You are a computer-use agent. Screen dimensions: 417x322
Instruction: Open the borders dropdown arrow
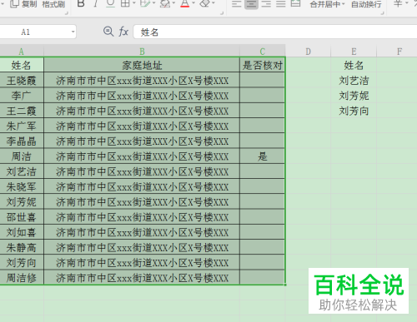click(134, 3)
